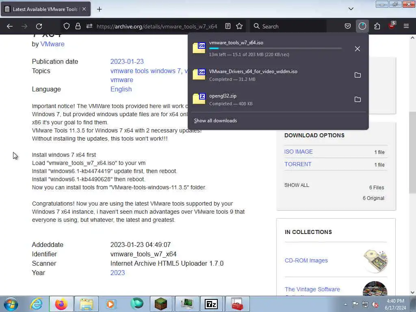
Task: Open the circuit board monitor taskbar app
Action: 187,304
